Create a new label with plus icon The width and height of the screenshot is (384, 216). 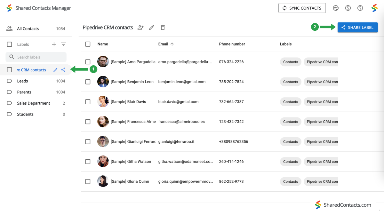point(54,44)
